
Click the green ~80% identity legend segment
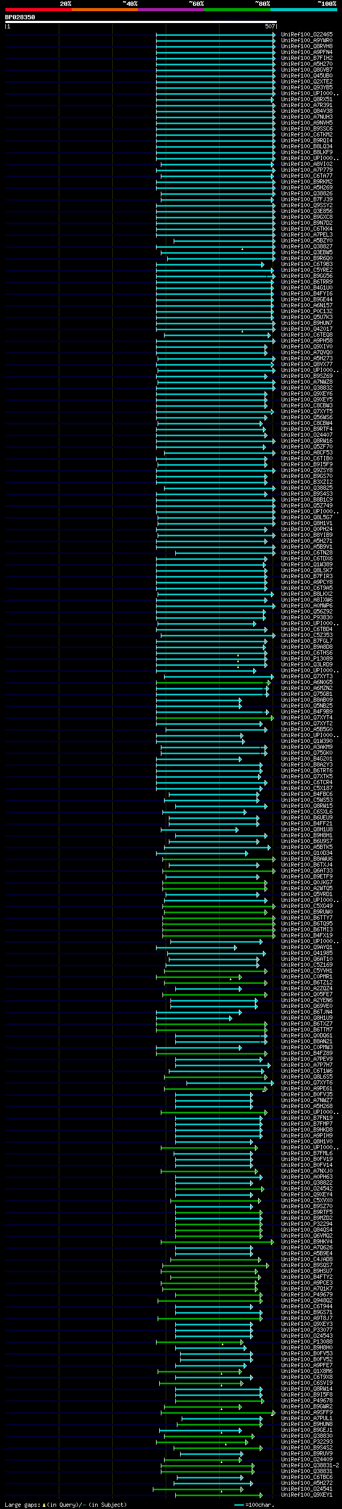point(237,10)
